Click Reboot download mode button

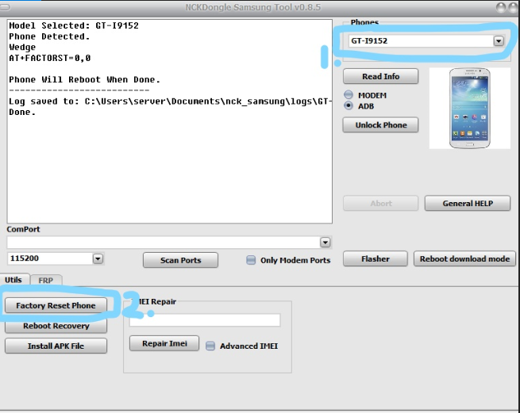pos(464,258)
